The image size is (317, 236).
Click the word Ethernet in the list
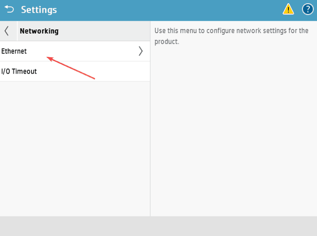pos(14,51)
